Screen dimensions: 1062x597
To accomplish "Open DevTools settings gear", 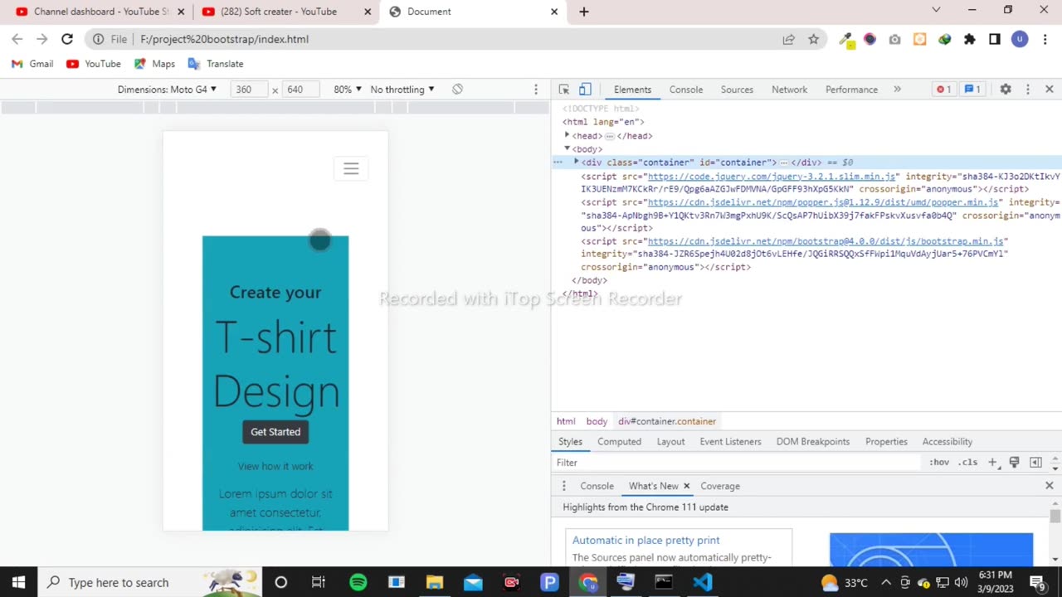I will (1006, 90).
